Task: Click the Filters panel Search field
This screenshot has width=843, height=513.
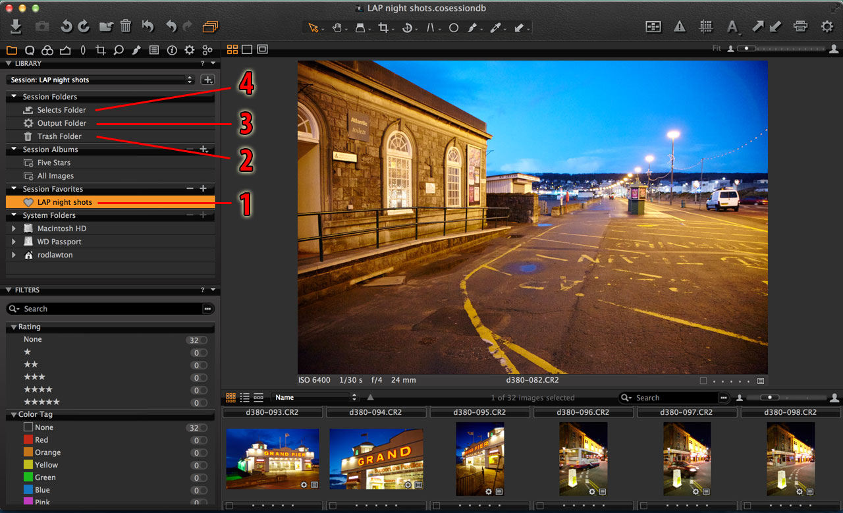Action: click(x=111, y=309)
